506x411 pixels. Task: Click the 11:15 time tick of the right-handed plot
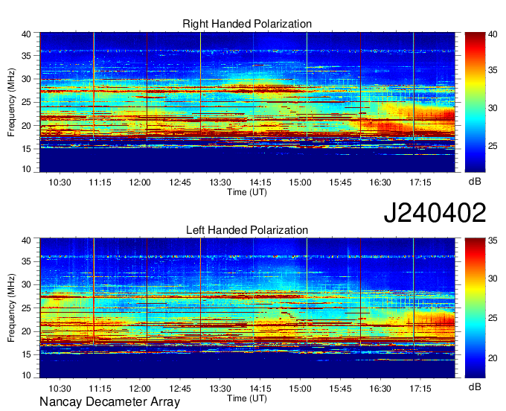click(100, 182)
